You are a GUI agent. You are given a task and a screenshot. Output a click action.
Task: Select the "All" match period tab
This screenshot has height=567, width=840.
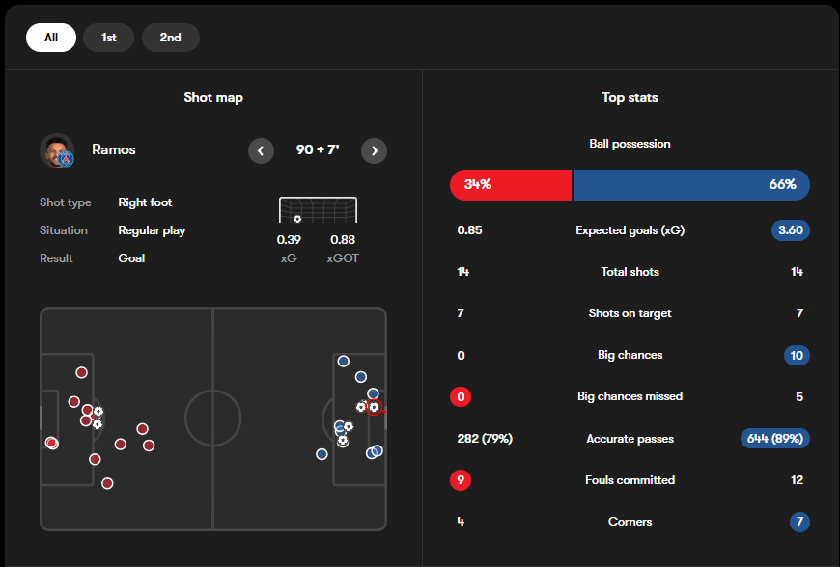pyautogui.click(x=51, y=38)
